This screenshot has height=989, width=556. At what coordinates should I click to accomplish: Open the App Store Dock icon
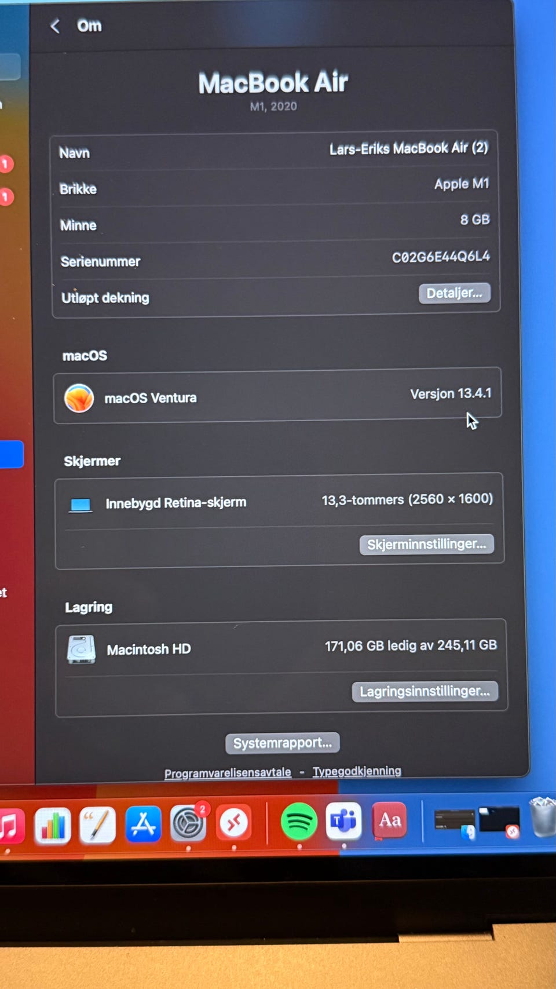pos(143,824)
